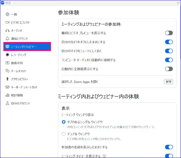Click the 表示 section title
This screenshot has width=181, height=158.
click(x=66, y=108)
